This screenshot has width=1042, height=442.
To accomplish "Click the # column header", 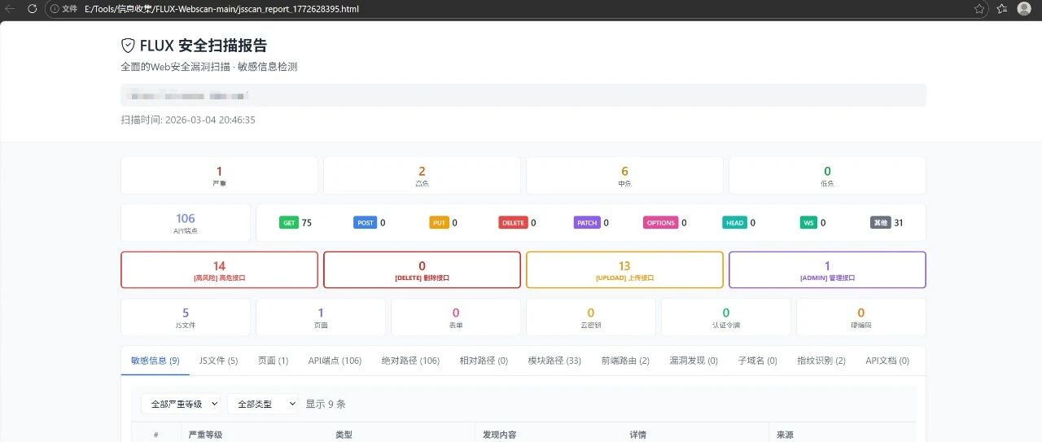I will (156, 435).
